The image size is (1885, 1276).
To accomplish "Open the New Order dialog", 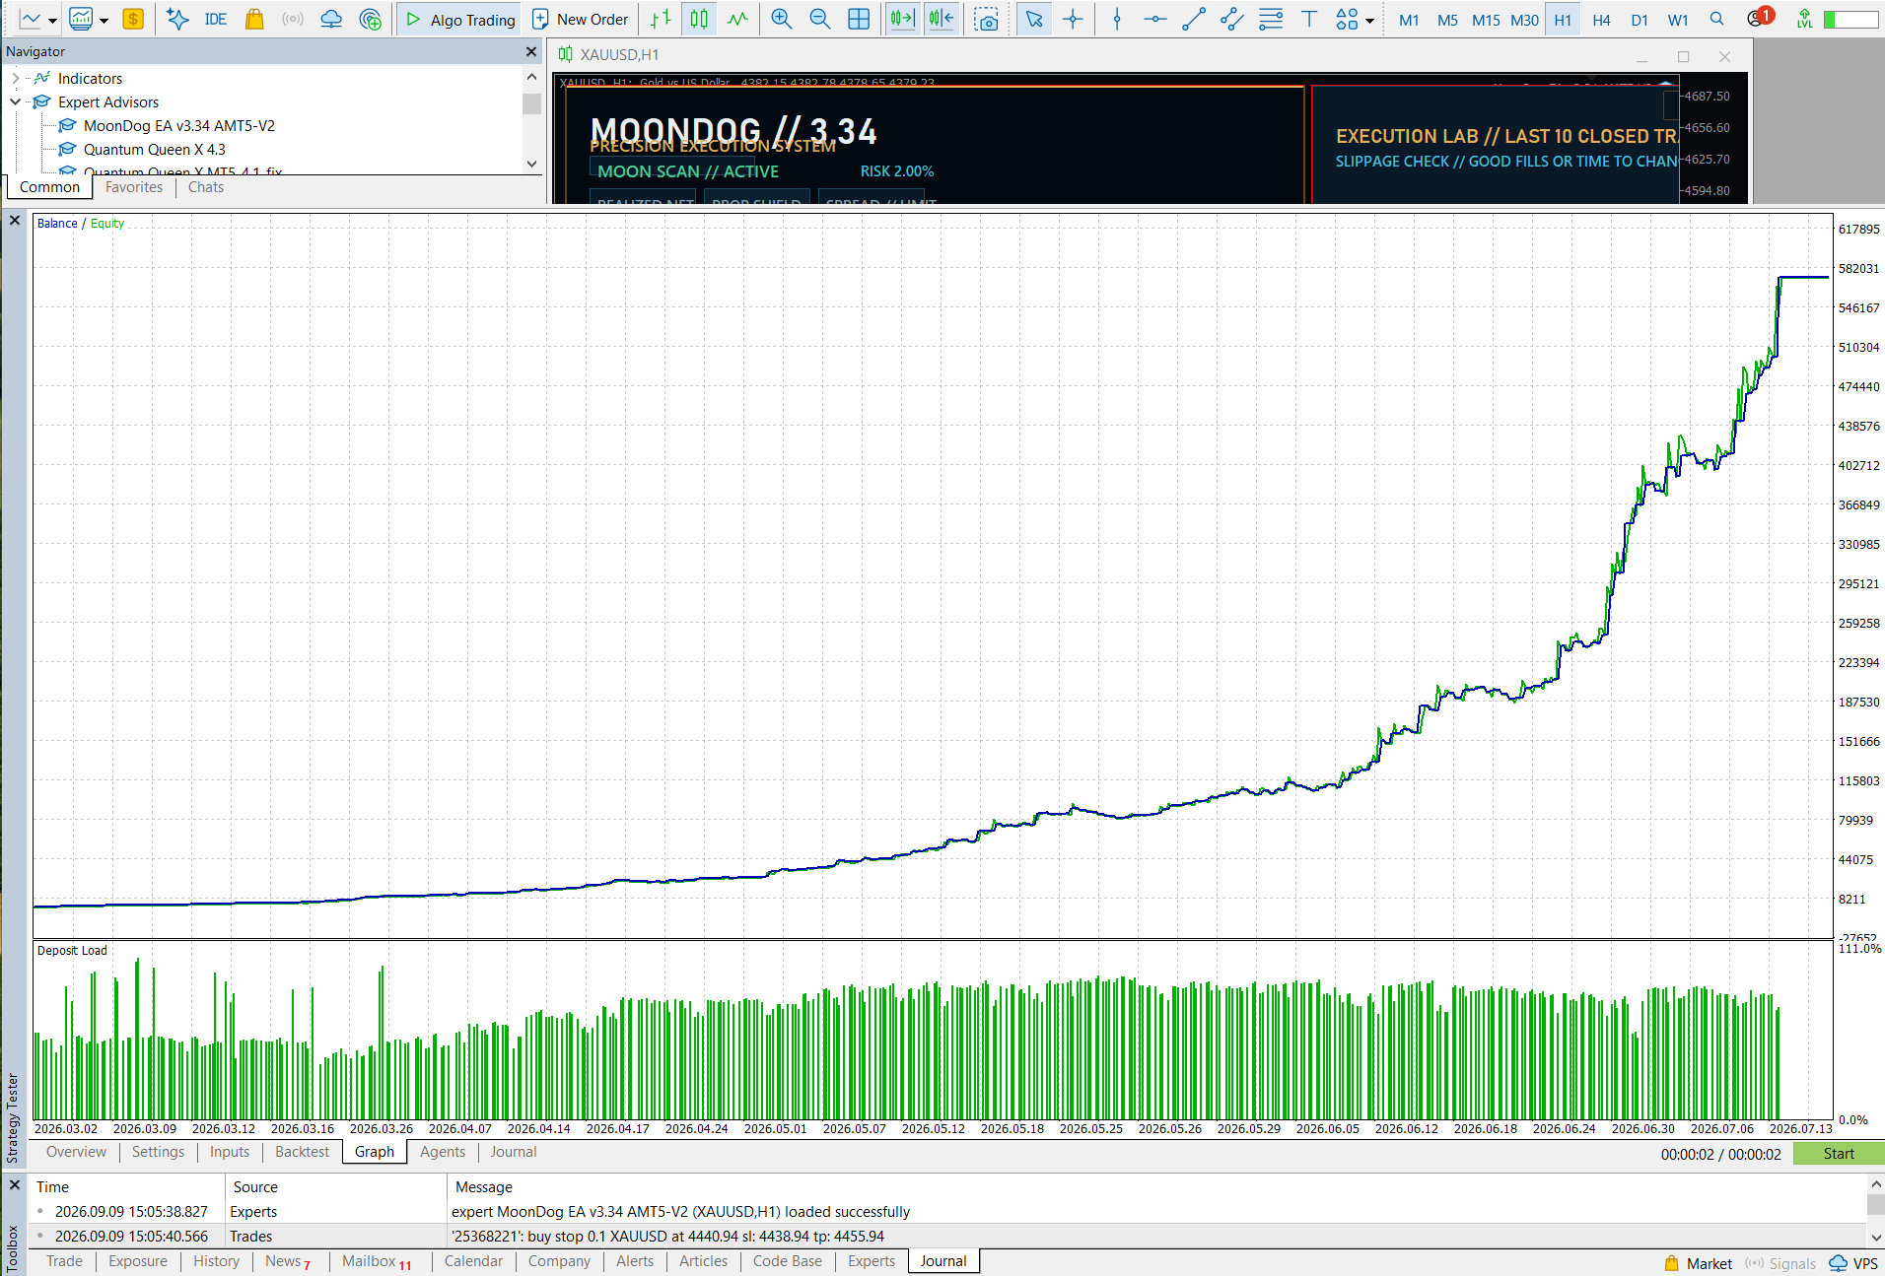I will click(x=581, y=19).
